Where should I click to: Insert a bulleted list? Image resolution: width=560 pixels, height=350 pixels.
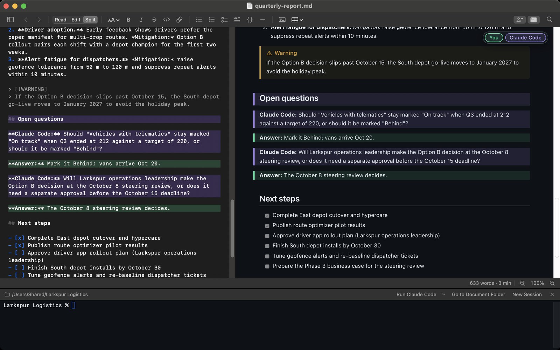199,20
